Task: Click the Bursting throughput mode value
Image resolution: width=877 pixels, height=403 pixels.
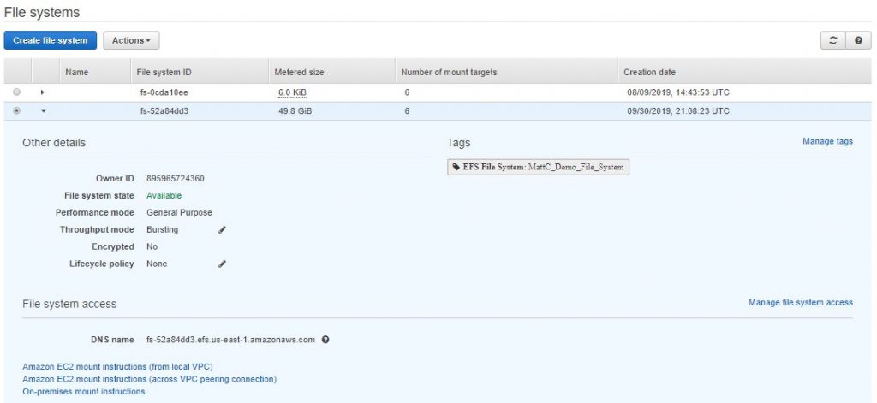Action: (x=162, y=229)
